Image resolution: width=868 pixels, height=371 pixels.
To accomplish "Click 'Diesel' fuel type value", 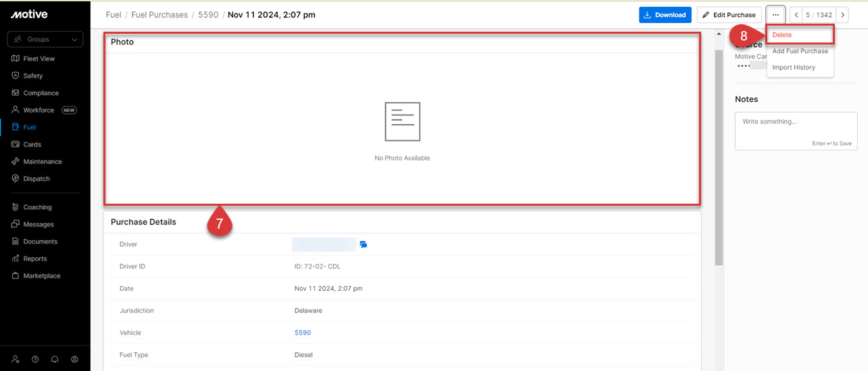I will click(x=304, y=355).
